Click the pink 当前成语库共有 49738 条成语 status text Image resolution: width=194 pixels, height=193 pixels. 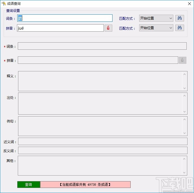85,185
